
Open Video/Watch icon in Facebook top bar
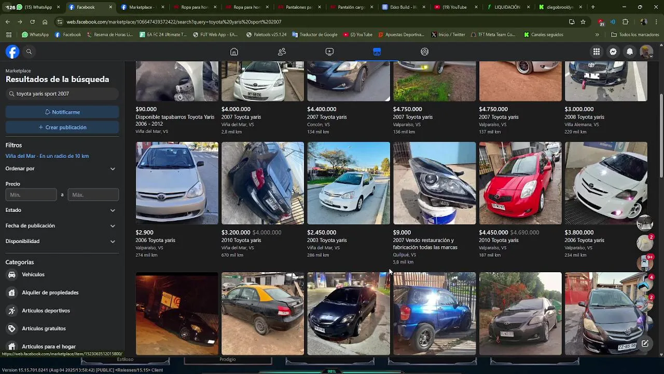[329, 51]
